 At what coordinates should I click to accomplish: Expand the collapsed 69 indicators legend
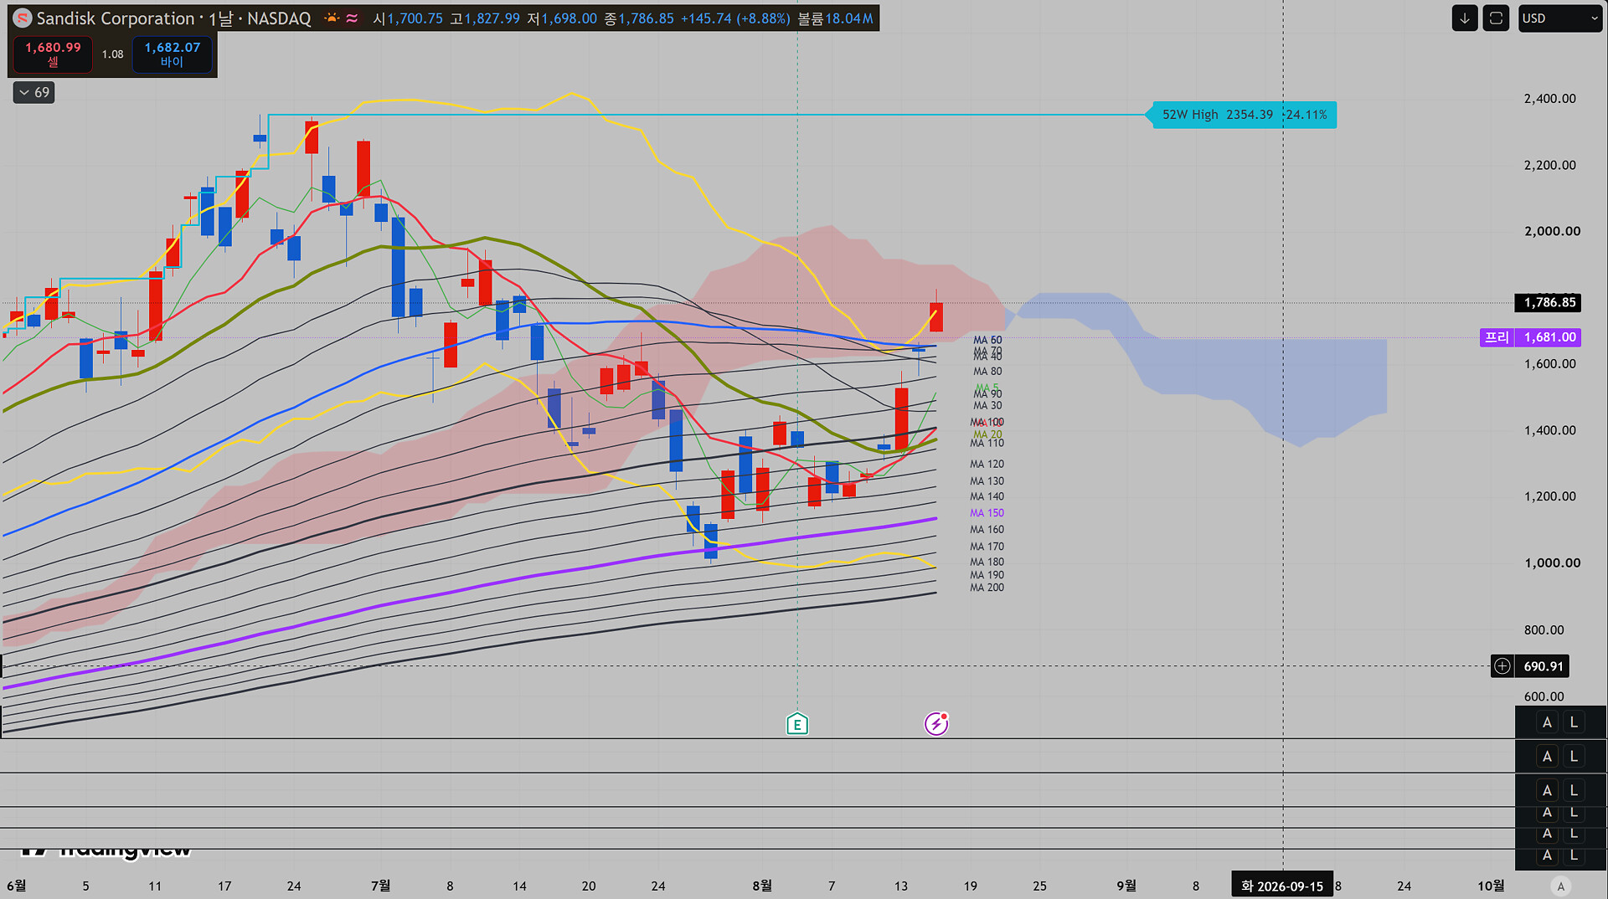[34, 92]
